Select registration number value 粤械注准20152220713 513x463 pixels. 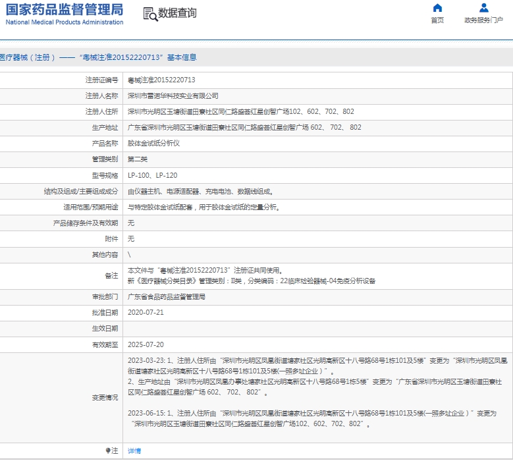tap(161, 80)
